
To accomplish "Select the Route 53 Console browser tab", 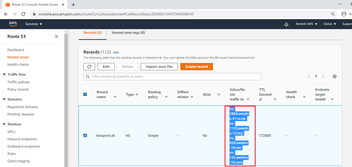I will pyautogui.click(x=35, y=5).
